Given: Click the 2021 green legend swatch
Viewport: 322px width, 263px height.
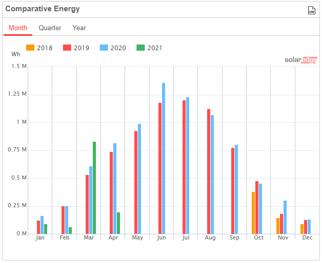Looking at the screenshot, I should coord(140,48).
